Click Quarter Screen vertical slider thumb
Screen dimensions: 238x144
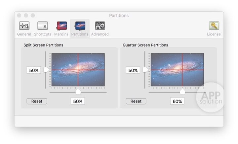(145, 70)
